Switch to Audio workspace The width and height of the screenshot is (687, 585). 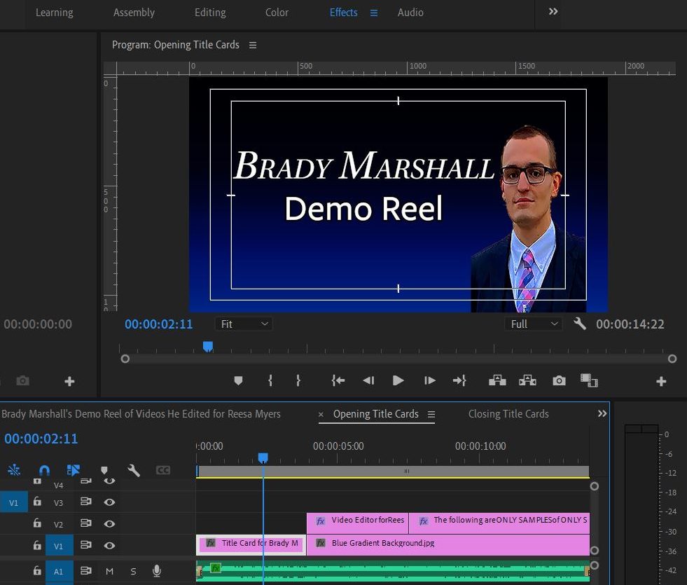click(x=410, y=13)
